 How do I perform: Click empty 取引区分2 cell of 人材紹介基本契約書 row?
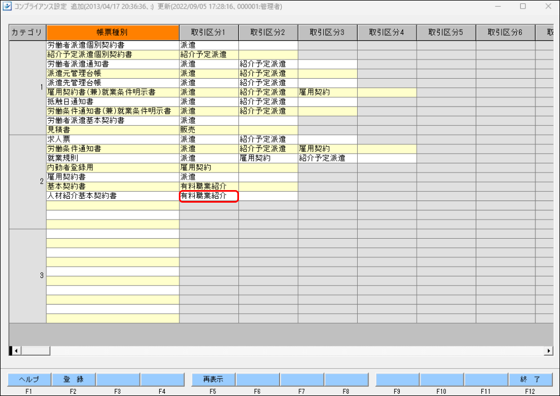[x=268, y=196]
